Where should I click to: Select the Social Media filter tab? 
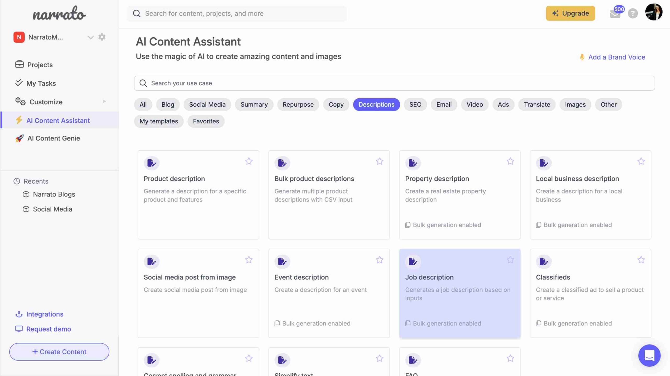[x=207, y=104]
